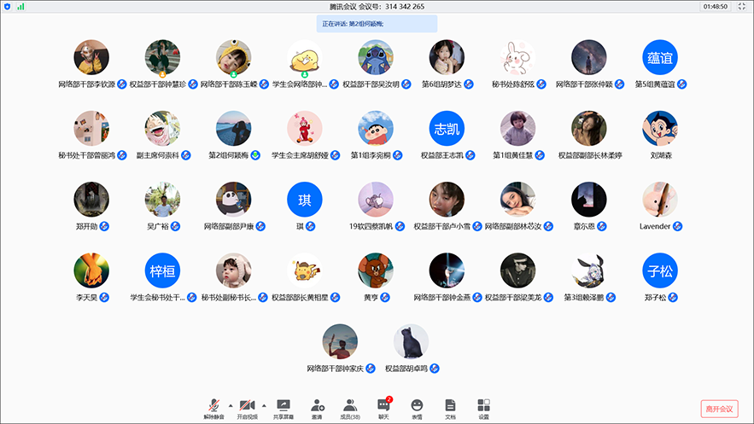The height and width of the screenshot is (424, 754).
Task: Open the documents (文档) panel
Action: point(450,406)
